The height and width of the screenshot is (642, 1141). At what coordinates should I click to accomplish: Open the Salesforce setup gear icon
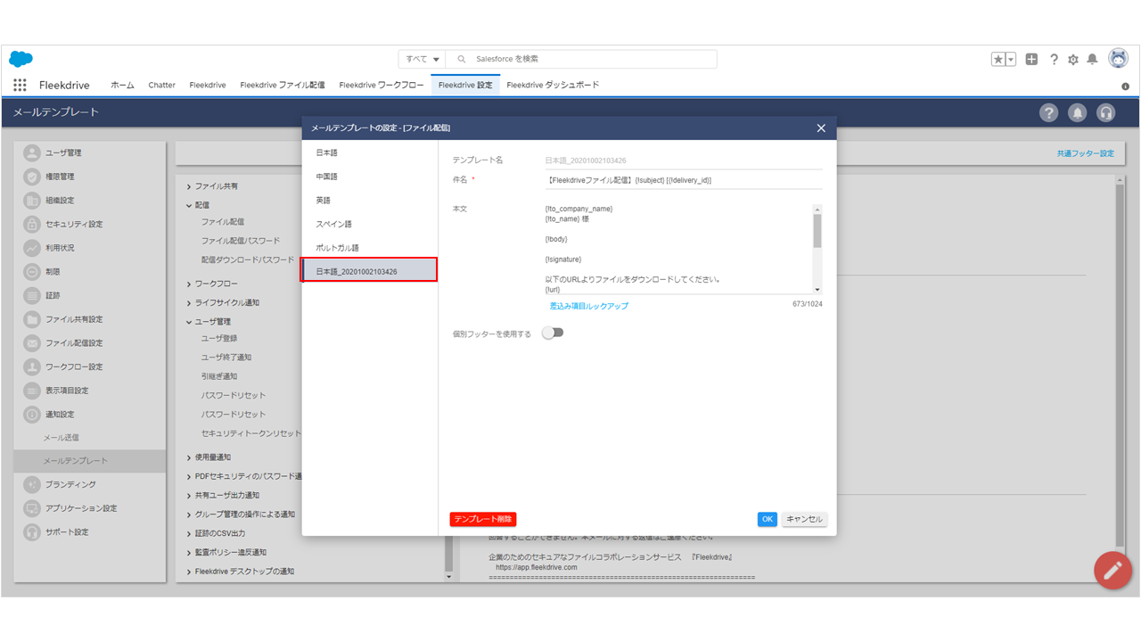[x=1073, y=59]
